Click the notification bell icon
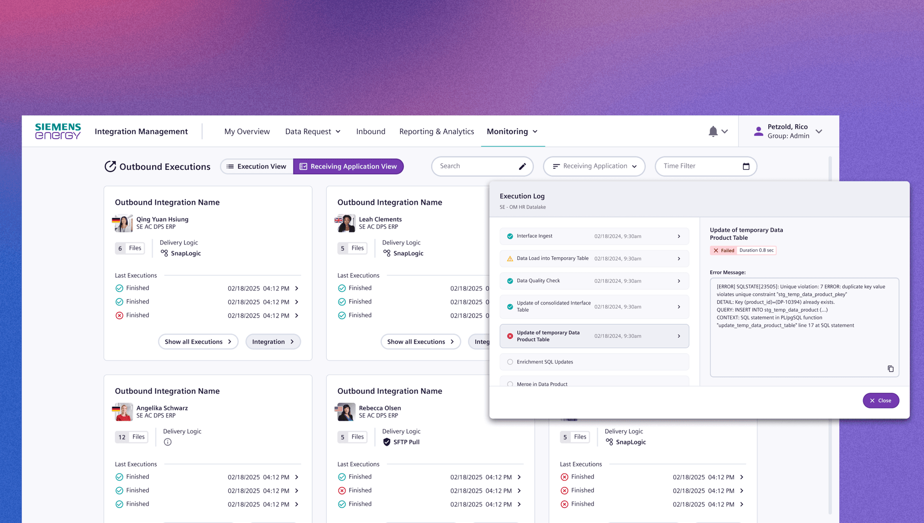924x523 pixels. coord(713,132)
